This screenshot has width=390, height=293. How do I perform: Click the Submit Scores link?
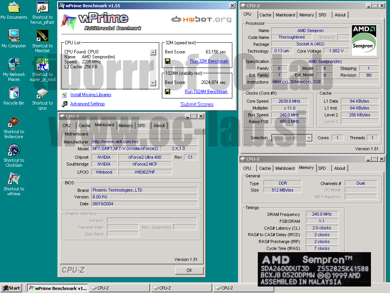pyautogui.click(x=197, y=105)
